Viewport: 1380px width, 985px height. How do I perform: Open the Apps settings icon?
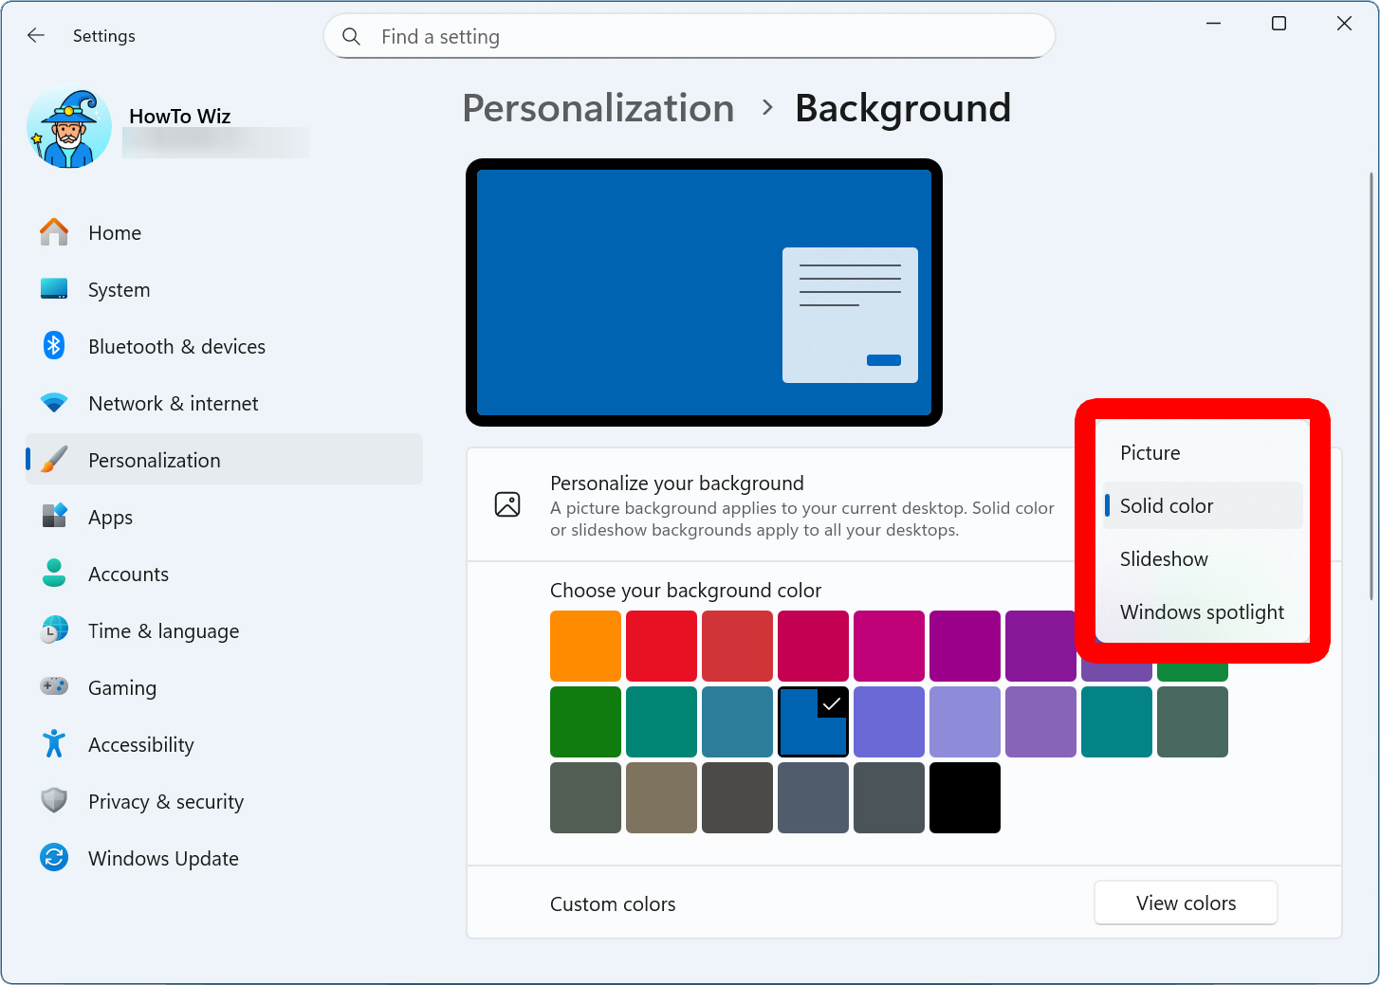click(54, 517)
